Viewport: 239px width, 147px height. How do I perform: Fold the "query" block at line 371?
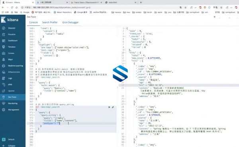pyautogui.click(x=34, y=112)
